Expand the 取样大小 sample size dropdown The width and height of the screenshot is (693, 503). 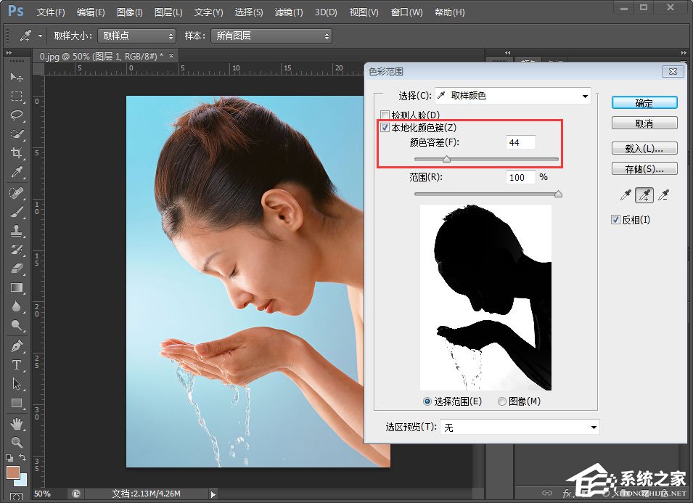(136, 35)
